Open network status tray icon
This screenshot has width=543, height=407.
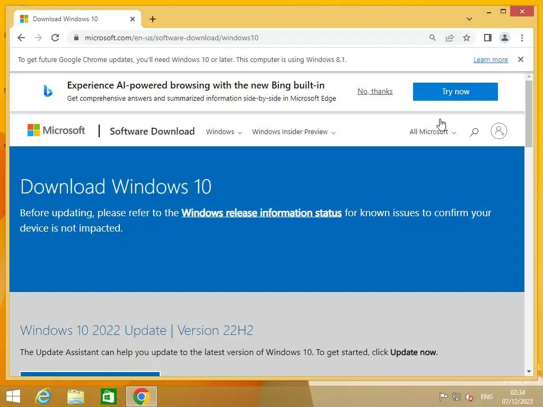coord(457,396)
